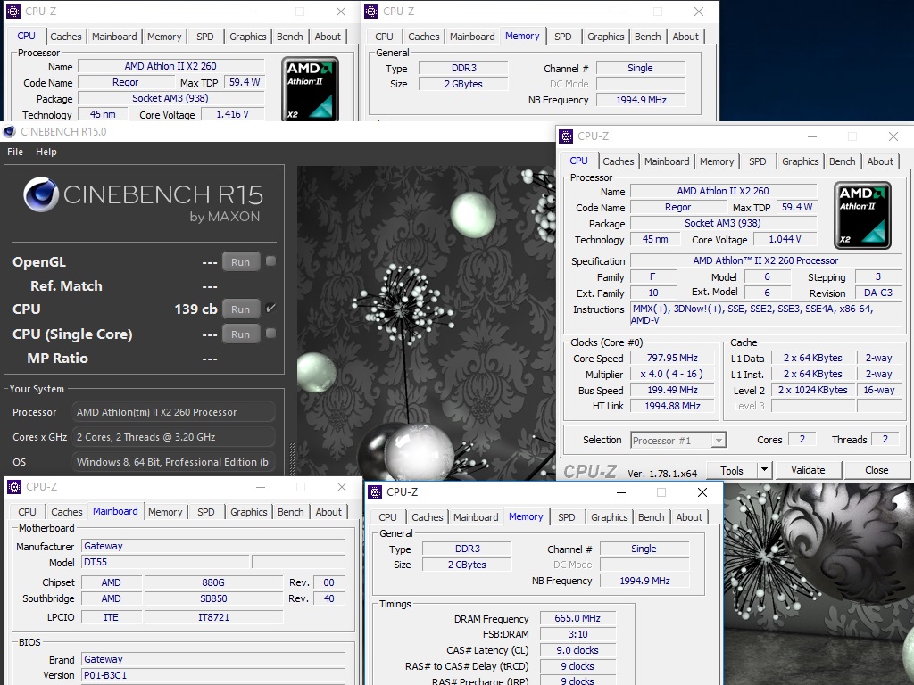Open the Help menu in Cinebench
This screenshot has width=914, height=685.
46,152
